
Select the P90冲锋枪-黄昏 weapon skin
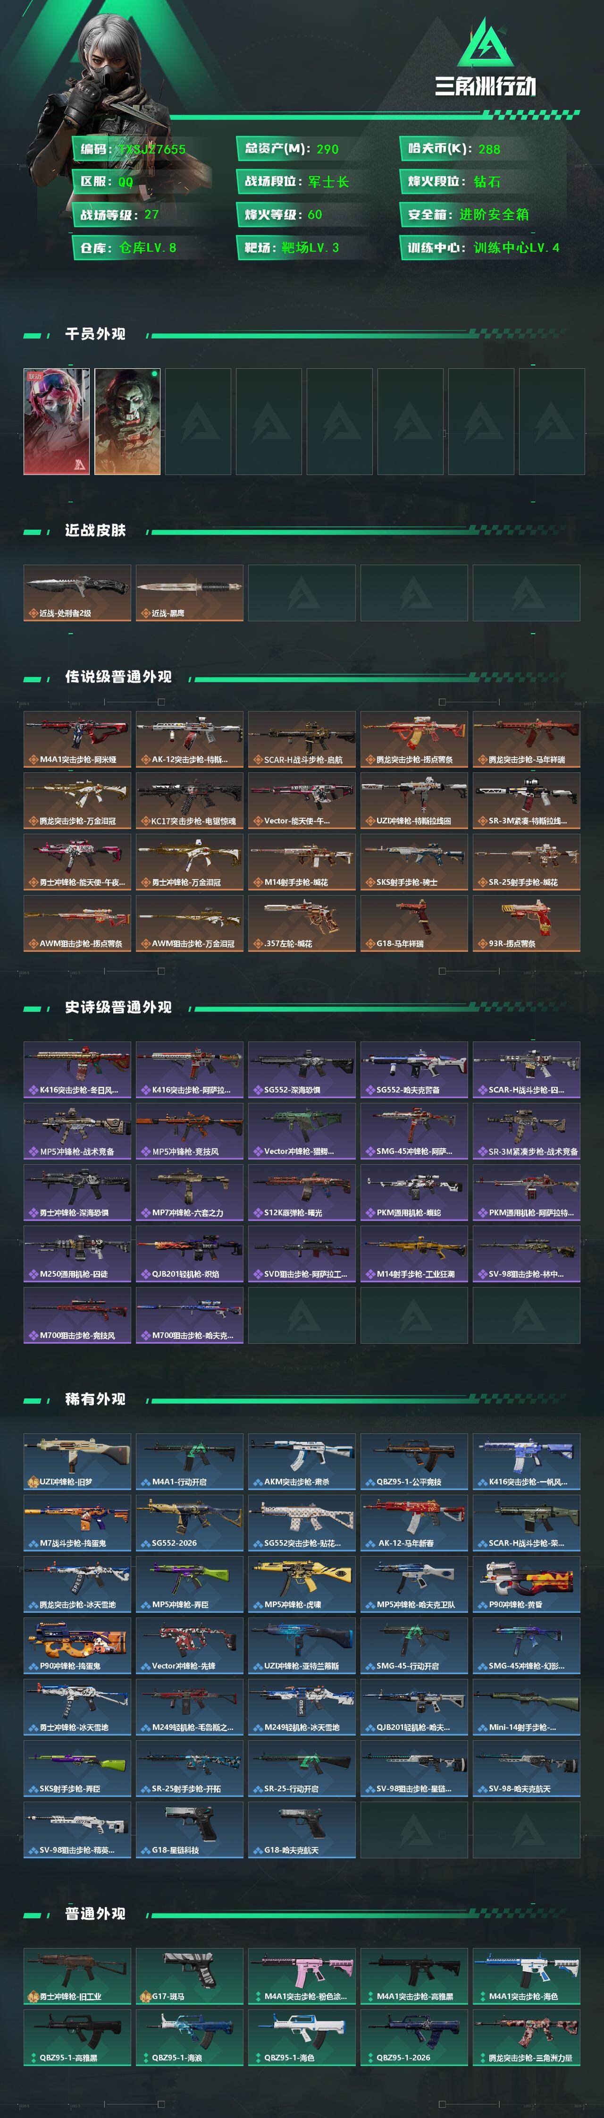point(526,1584)
